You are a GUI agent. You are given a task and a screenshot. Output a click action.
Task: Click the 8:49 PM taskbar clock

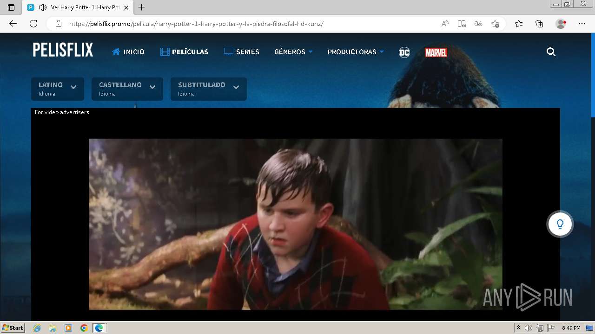coord(571,328)
